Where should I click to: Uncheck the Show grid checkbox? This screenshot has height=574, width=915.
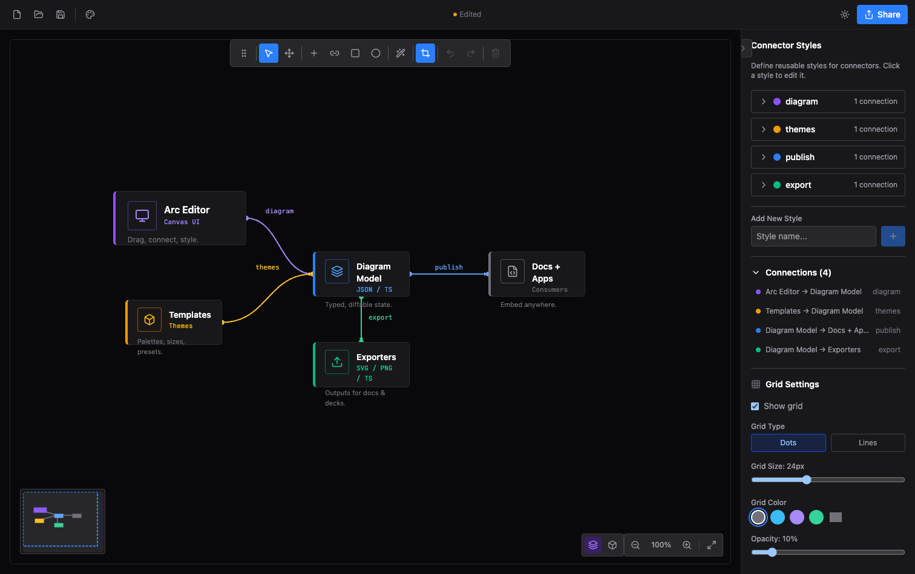tap(755, 406)
